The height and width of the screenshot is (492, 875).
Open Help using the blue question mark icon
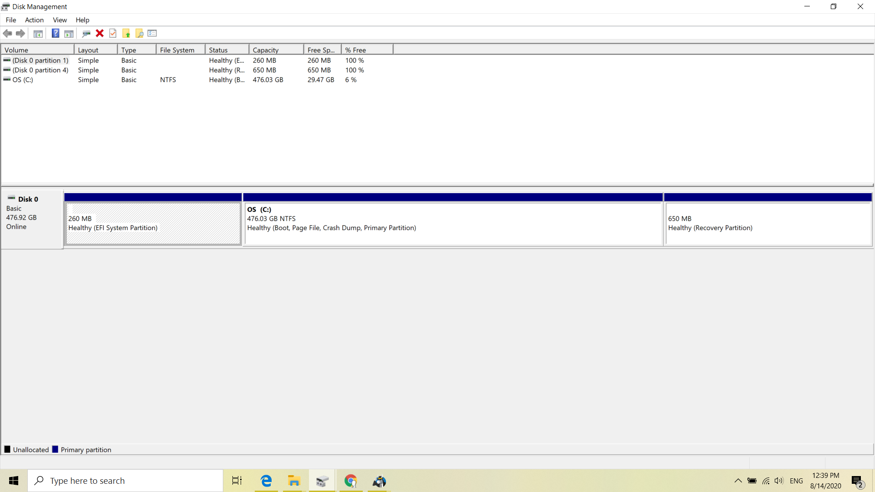coord(56,33)
